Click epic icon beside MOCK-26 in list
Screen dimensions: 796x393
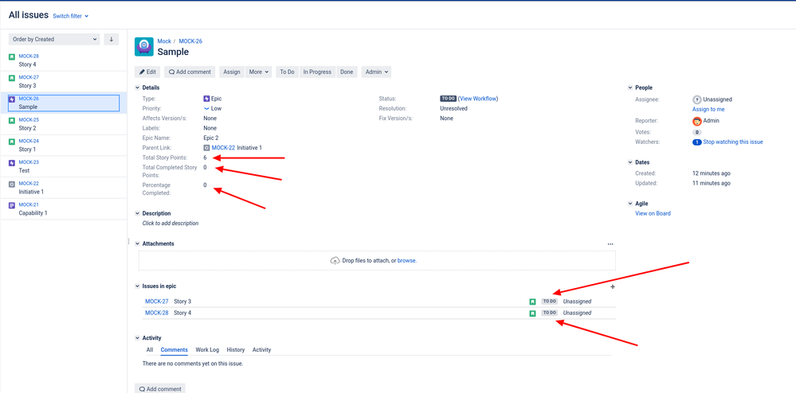click(12, 99)
